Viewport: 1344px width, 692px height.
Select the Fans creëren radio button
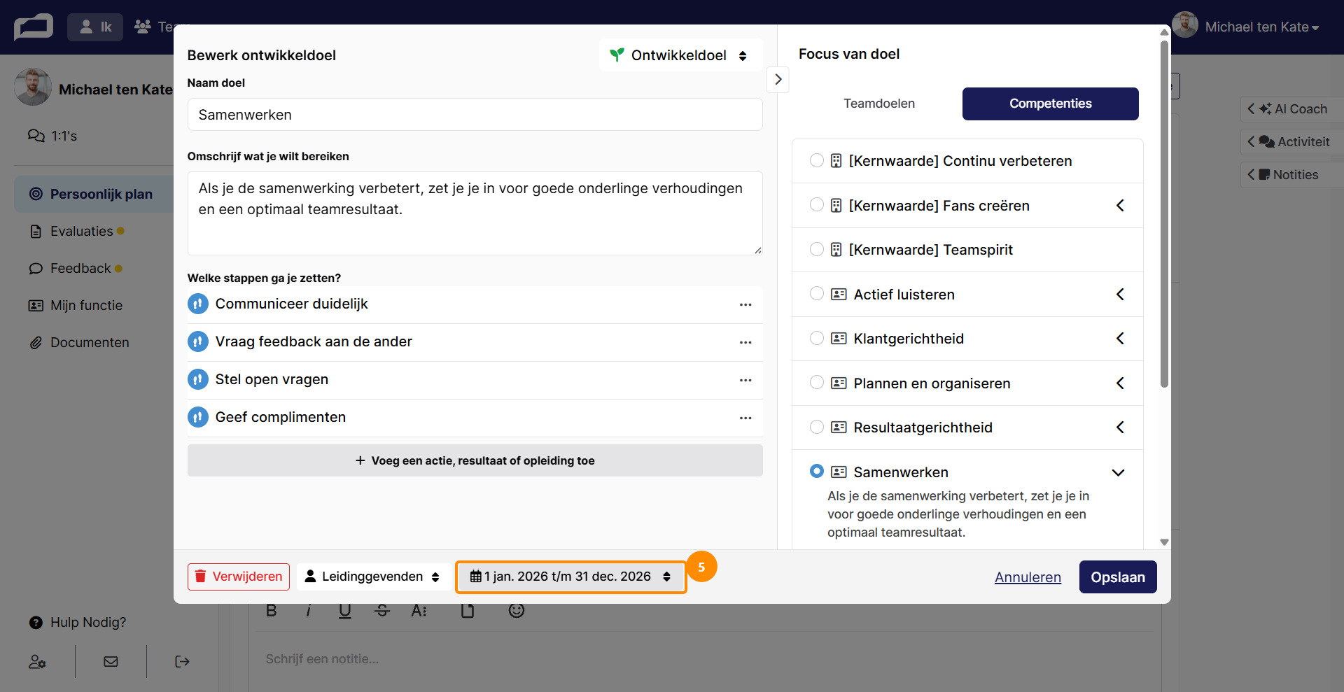click(816, 204)
